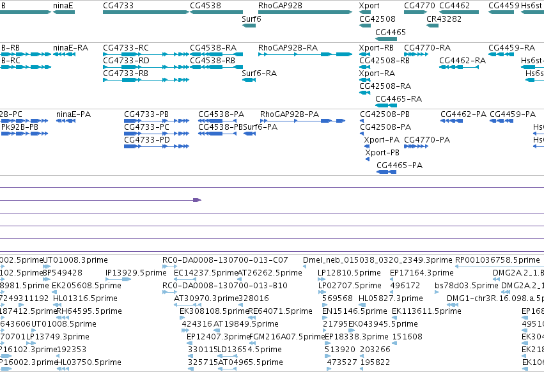Open the EP17164.3prime EST

(x=392, y=279)
